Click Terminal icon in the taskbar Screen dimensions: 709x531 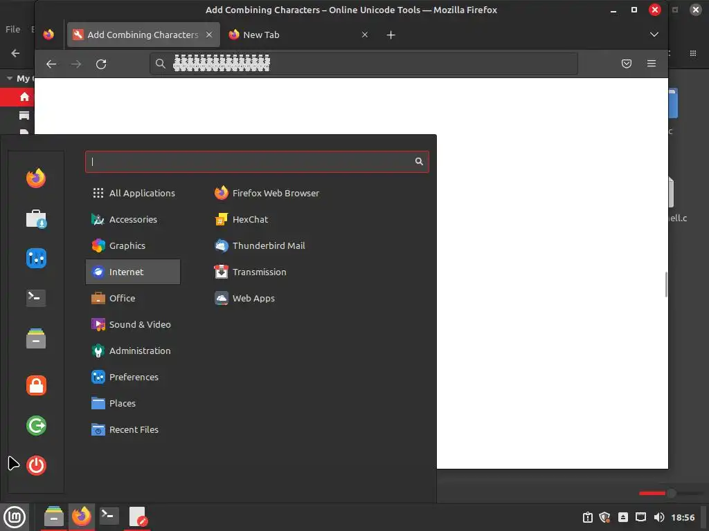109,516
